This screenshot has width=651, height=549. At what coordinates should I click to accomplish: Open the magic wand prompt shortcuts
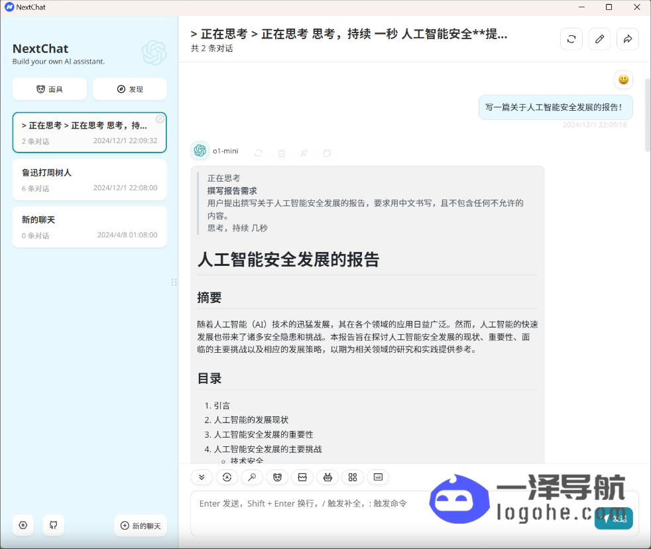pyautogui.click(x=252, y=477)
